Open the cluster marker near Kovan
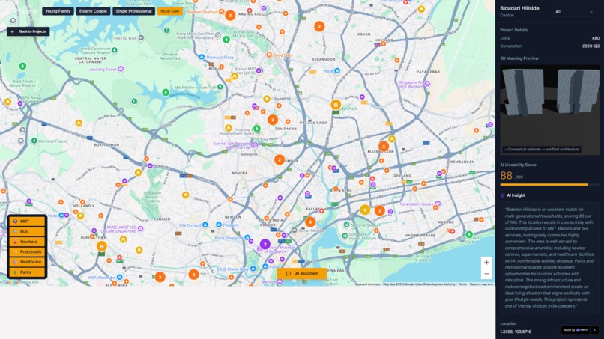The image size is (604, 339). [x=319, y=26]
